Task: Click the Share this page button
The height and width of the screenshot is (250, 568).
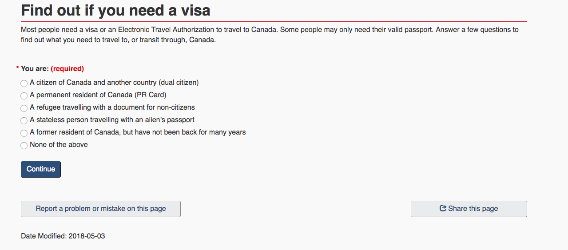Action: (469, 209)
